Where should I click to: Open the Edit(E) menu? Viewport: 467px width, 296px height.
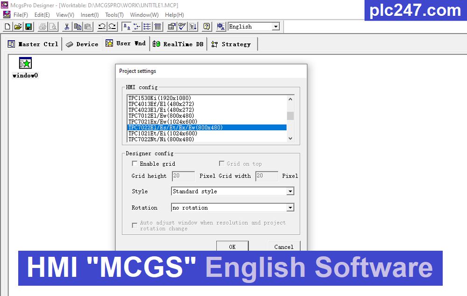42,15
